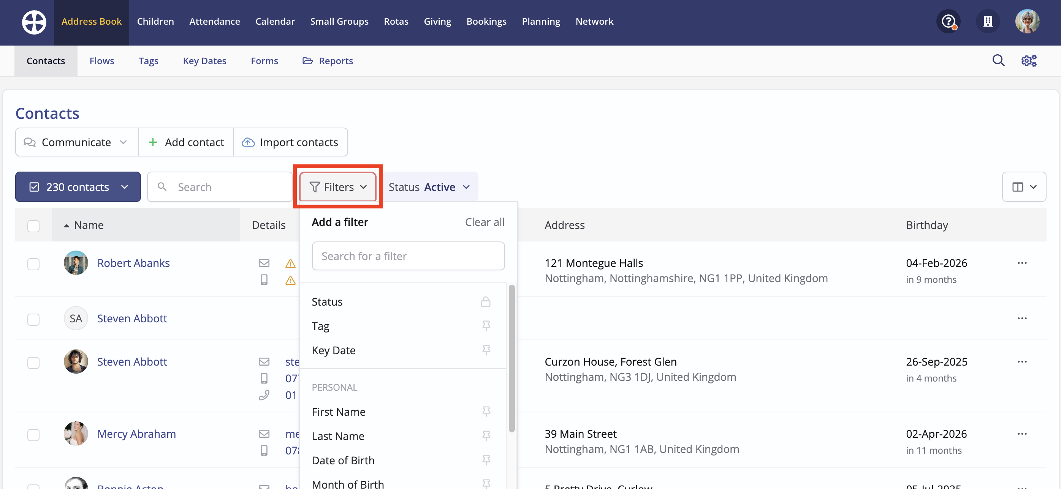Open the Giving module

coord(437,21)
